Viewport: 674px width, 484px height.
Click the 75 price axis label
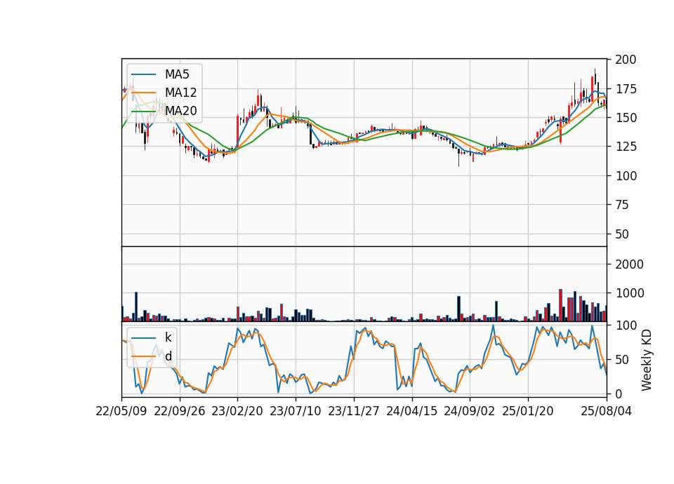[x=622, y=205]
